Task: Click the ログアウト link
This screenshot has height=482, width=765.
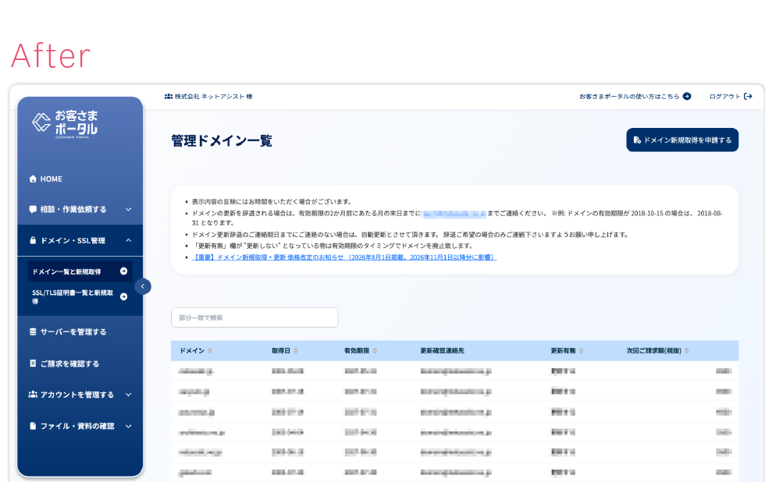Action: click(x=731, y=97)
